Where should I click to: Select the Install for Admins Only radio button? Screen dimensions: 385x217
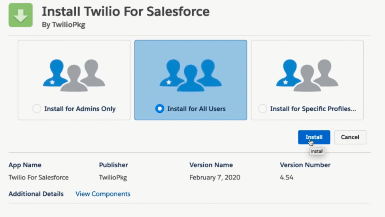37,108
